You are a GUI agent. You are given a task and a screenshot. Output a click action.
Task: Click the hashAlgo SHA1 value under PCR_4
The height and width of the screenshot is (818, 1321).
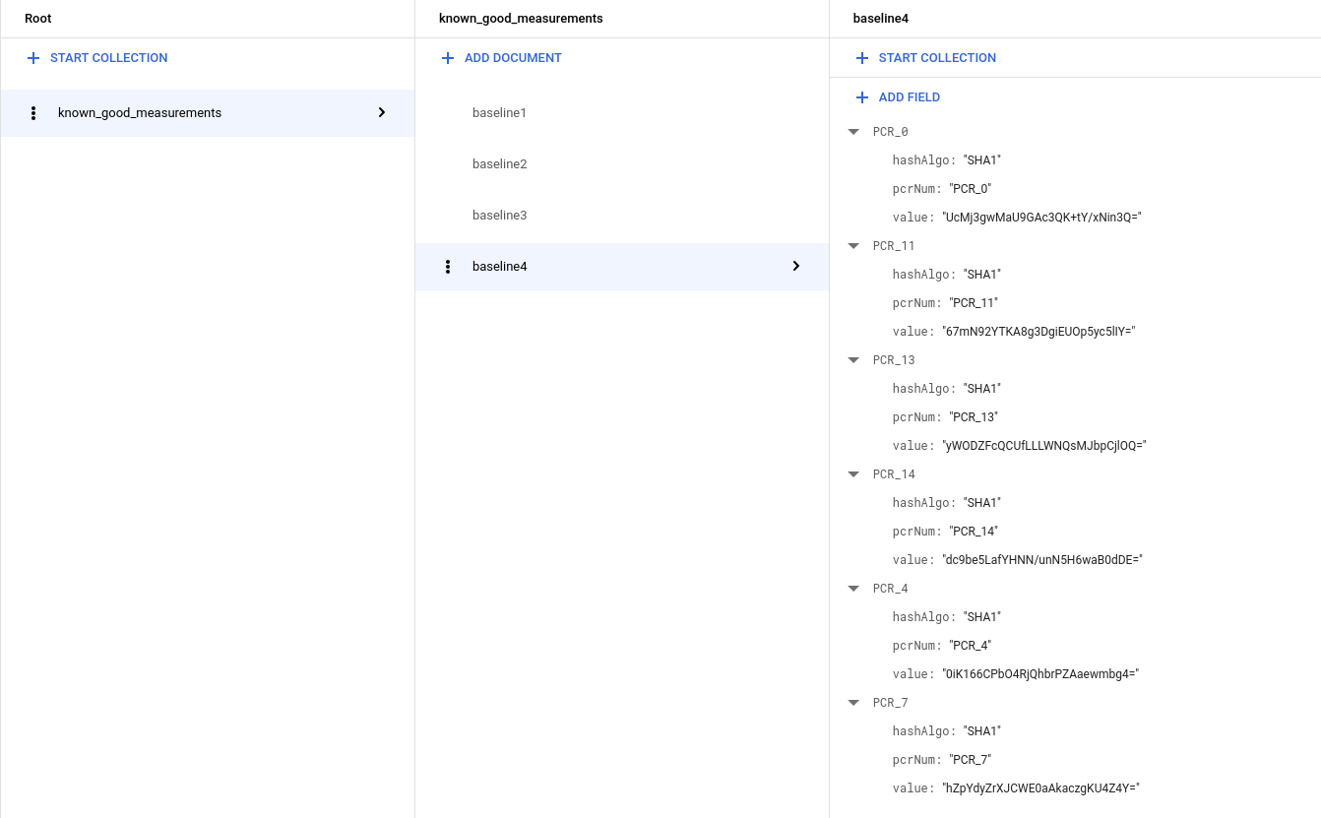tap(981, 617)
